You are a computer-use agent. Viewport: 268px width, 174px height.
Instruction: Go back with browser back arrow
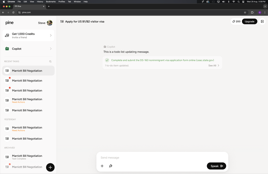[x=3, y=13]
